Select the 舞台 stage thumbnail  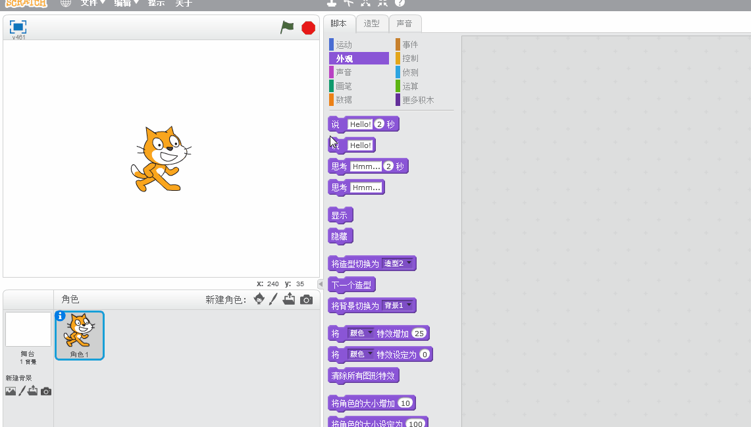coord(28,330)
